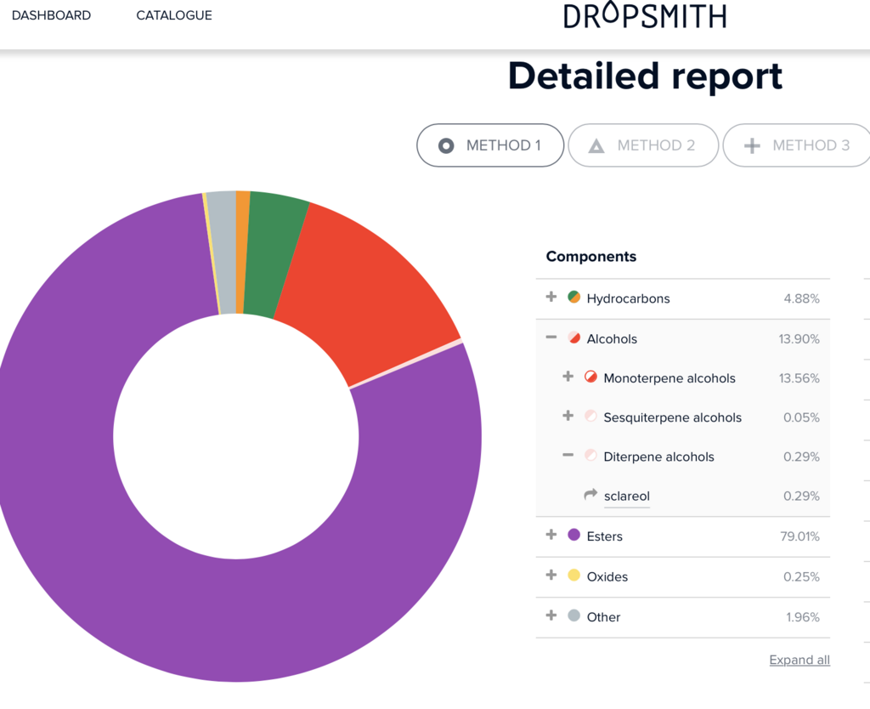Open the sclareol link
The height and width of the screenshot is (709, 870).
pyautogui.click(x=626, y=496)
